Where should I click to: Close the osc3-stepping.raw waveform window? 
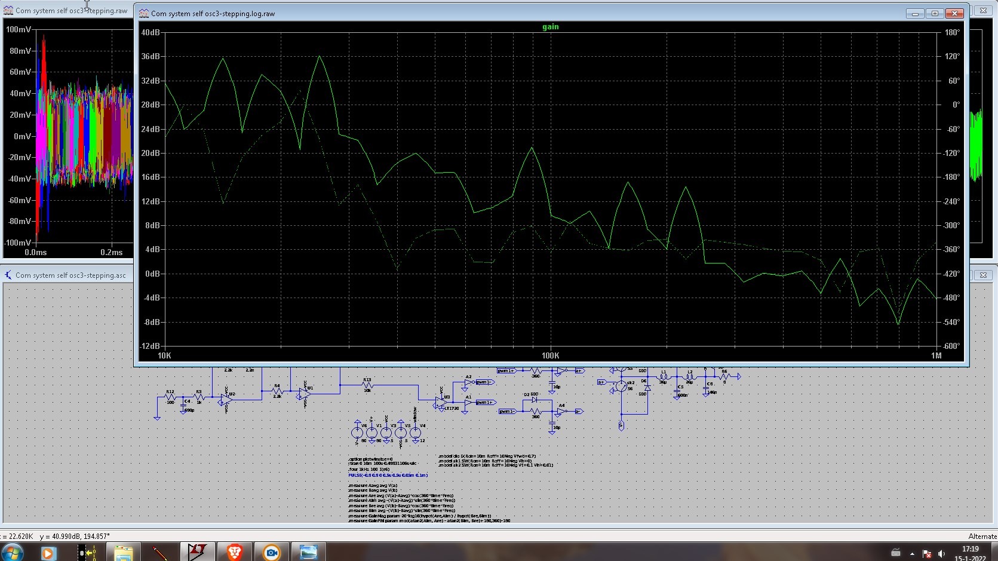(983, 10)
